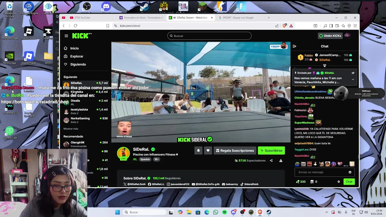Image resolution: width=386 pixels, height=217 pixels.
Task: Open Brave playlist music note icon
Action: click(325, 26)
